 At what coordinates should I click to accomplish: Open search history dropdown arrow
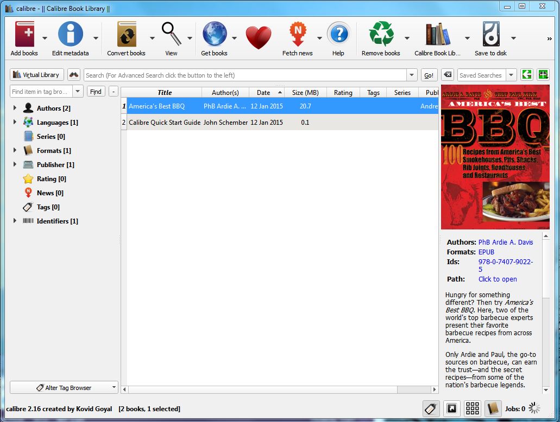click(x=412, y=75)
